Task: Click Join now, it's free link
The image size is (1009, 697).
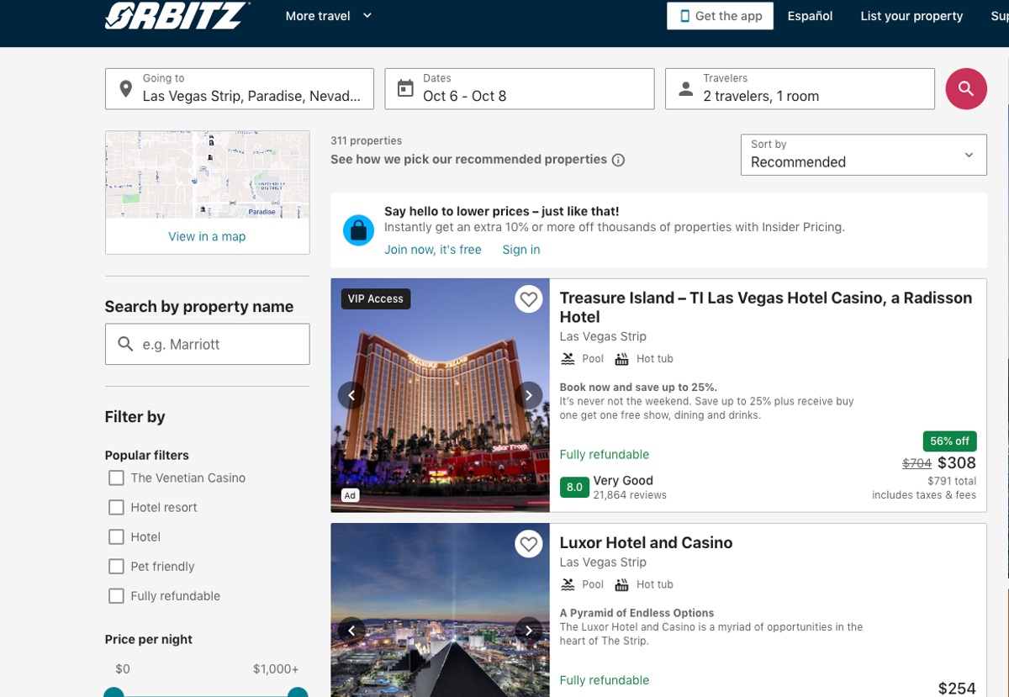Action: (x=433, y=250)
